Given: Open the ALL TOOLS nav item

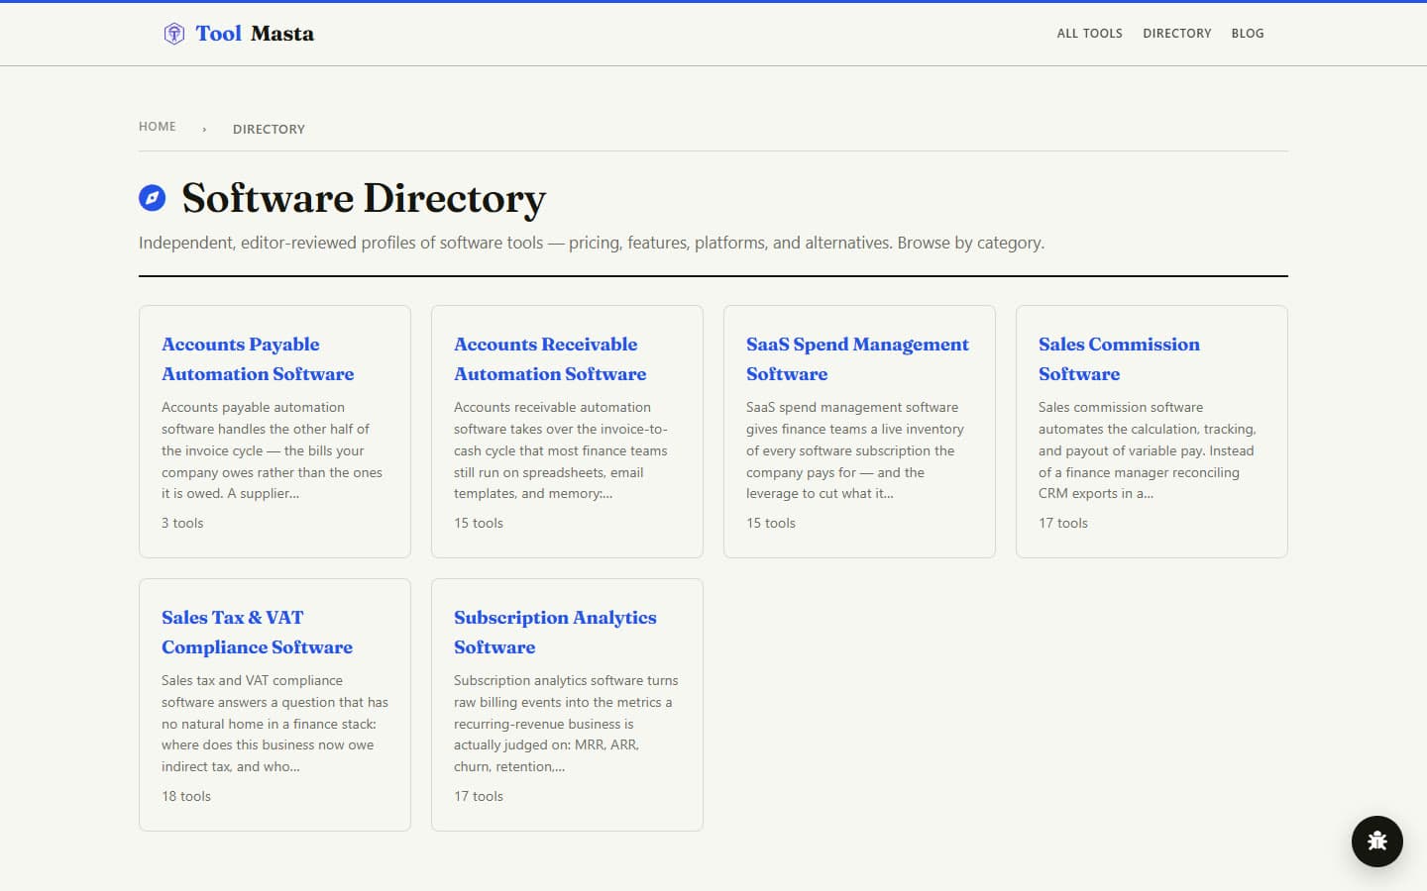Looking at the screenshot, I should click(1089, 34).
